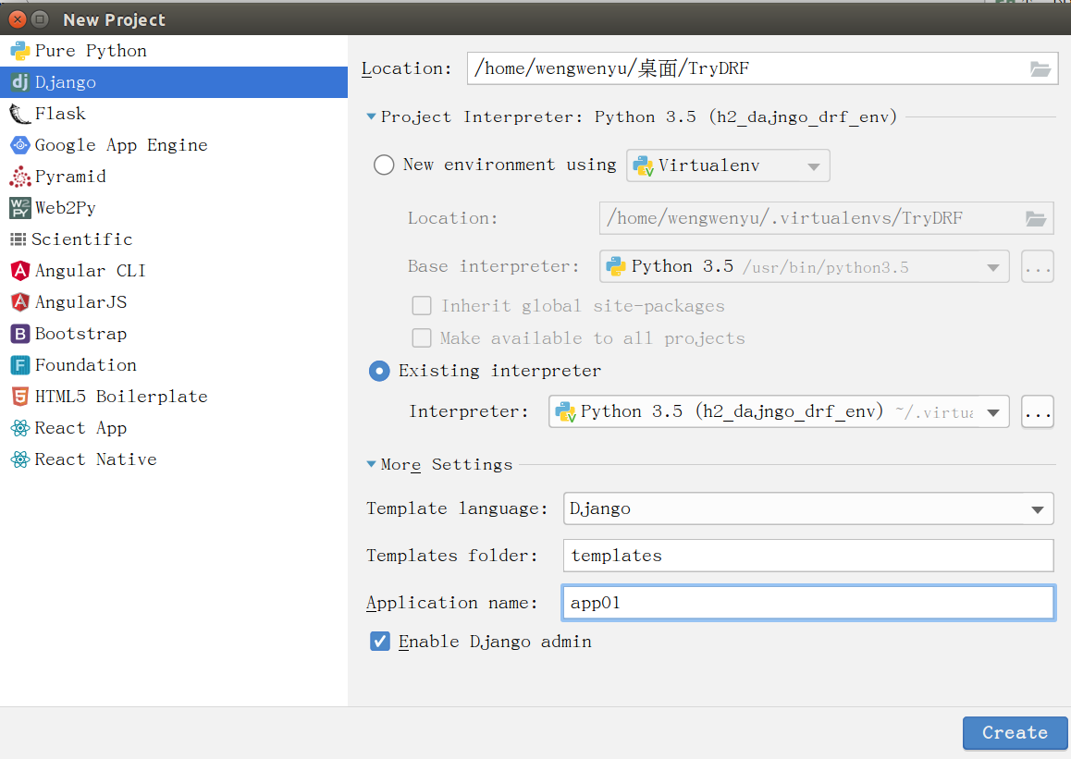
Task: Click ellipsis button next to Base interpreter
Action: [x=1038, y=267]
